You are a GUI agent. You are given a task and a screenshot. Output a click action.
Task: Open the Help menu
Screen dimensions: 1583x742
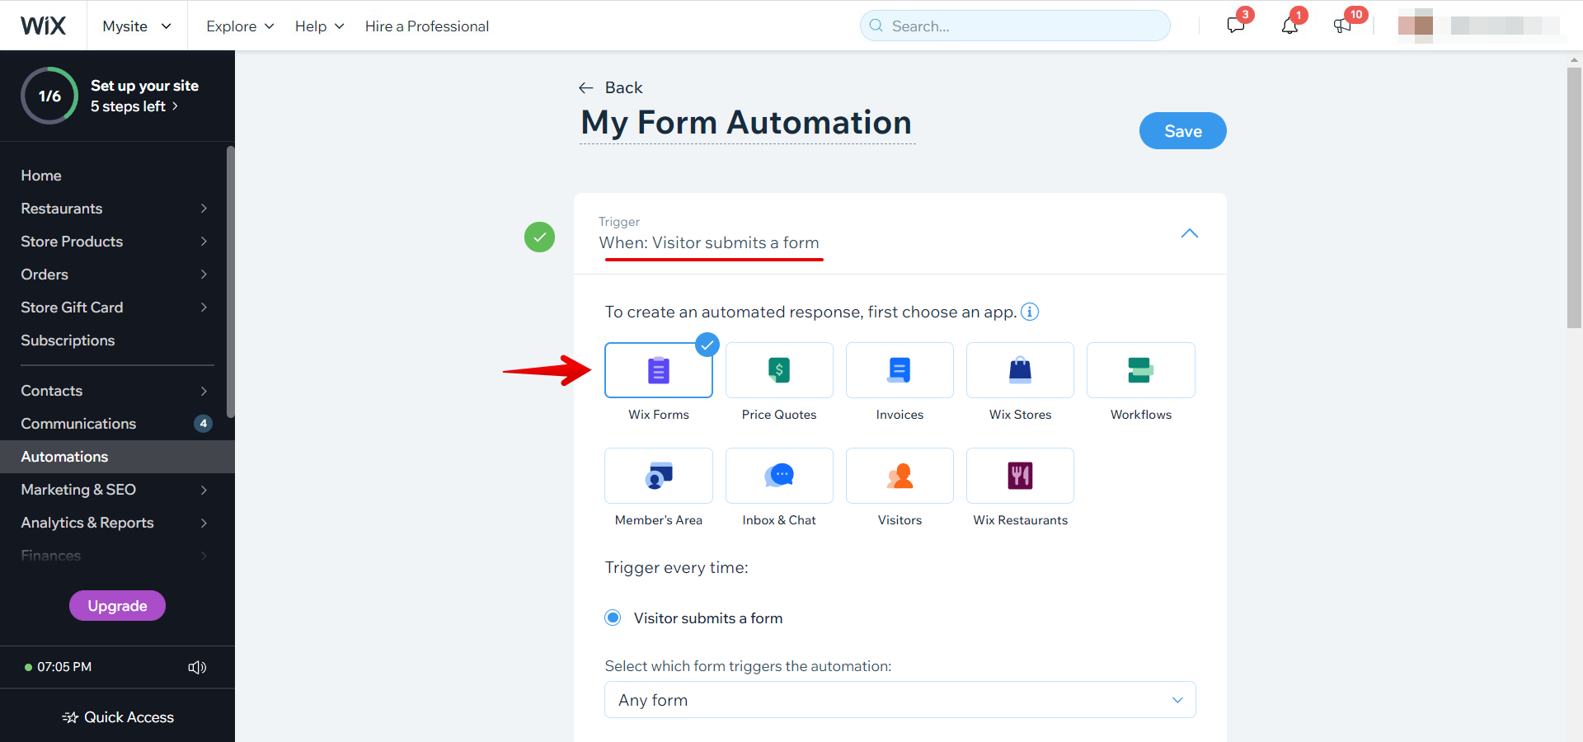click(x=319, y=26)
